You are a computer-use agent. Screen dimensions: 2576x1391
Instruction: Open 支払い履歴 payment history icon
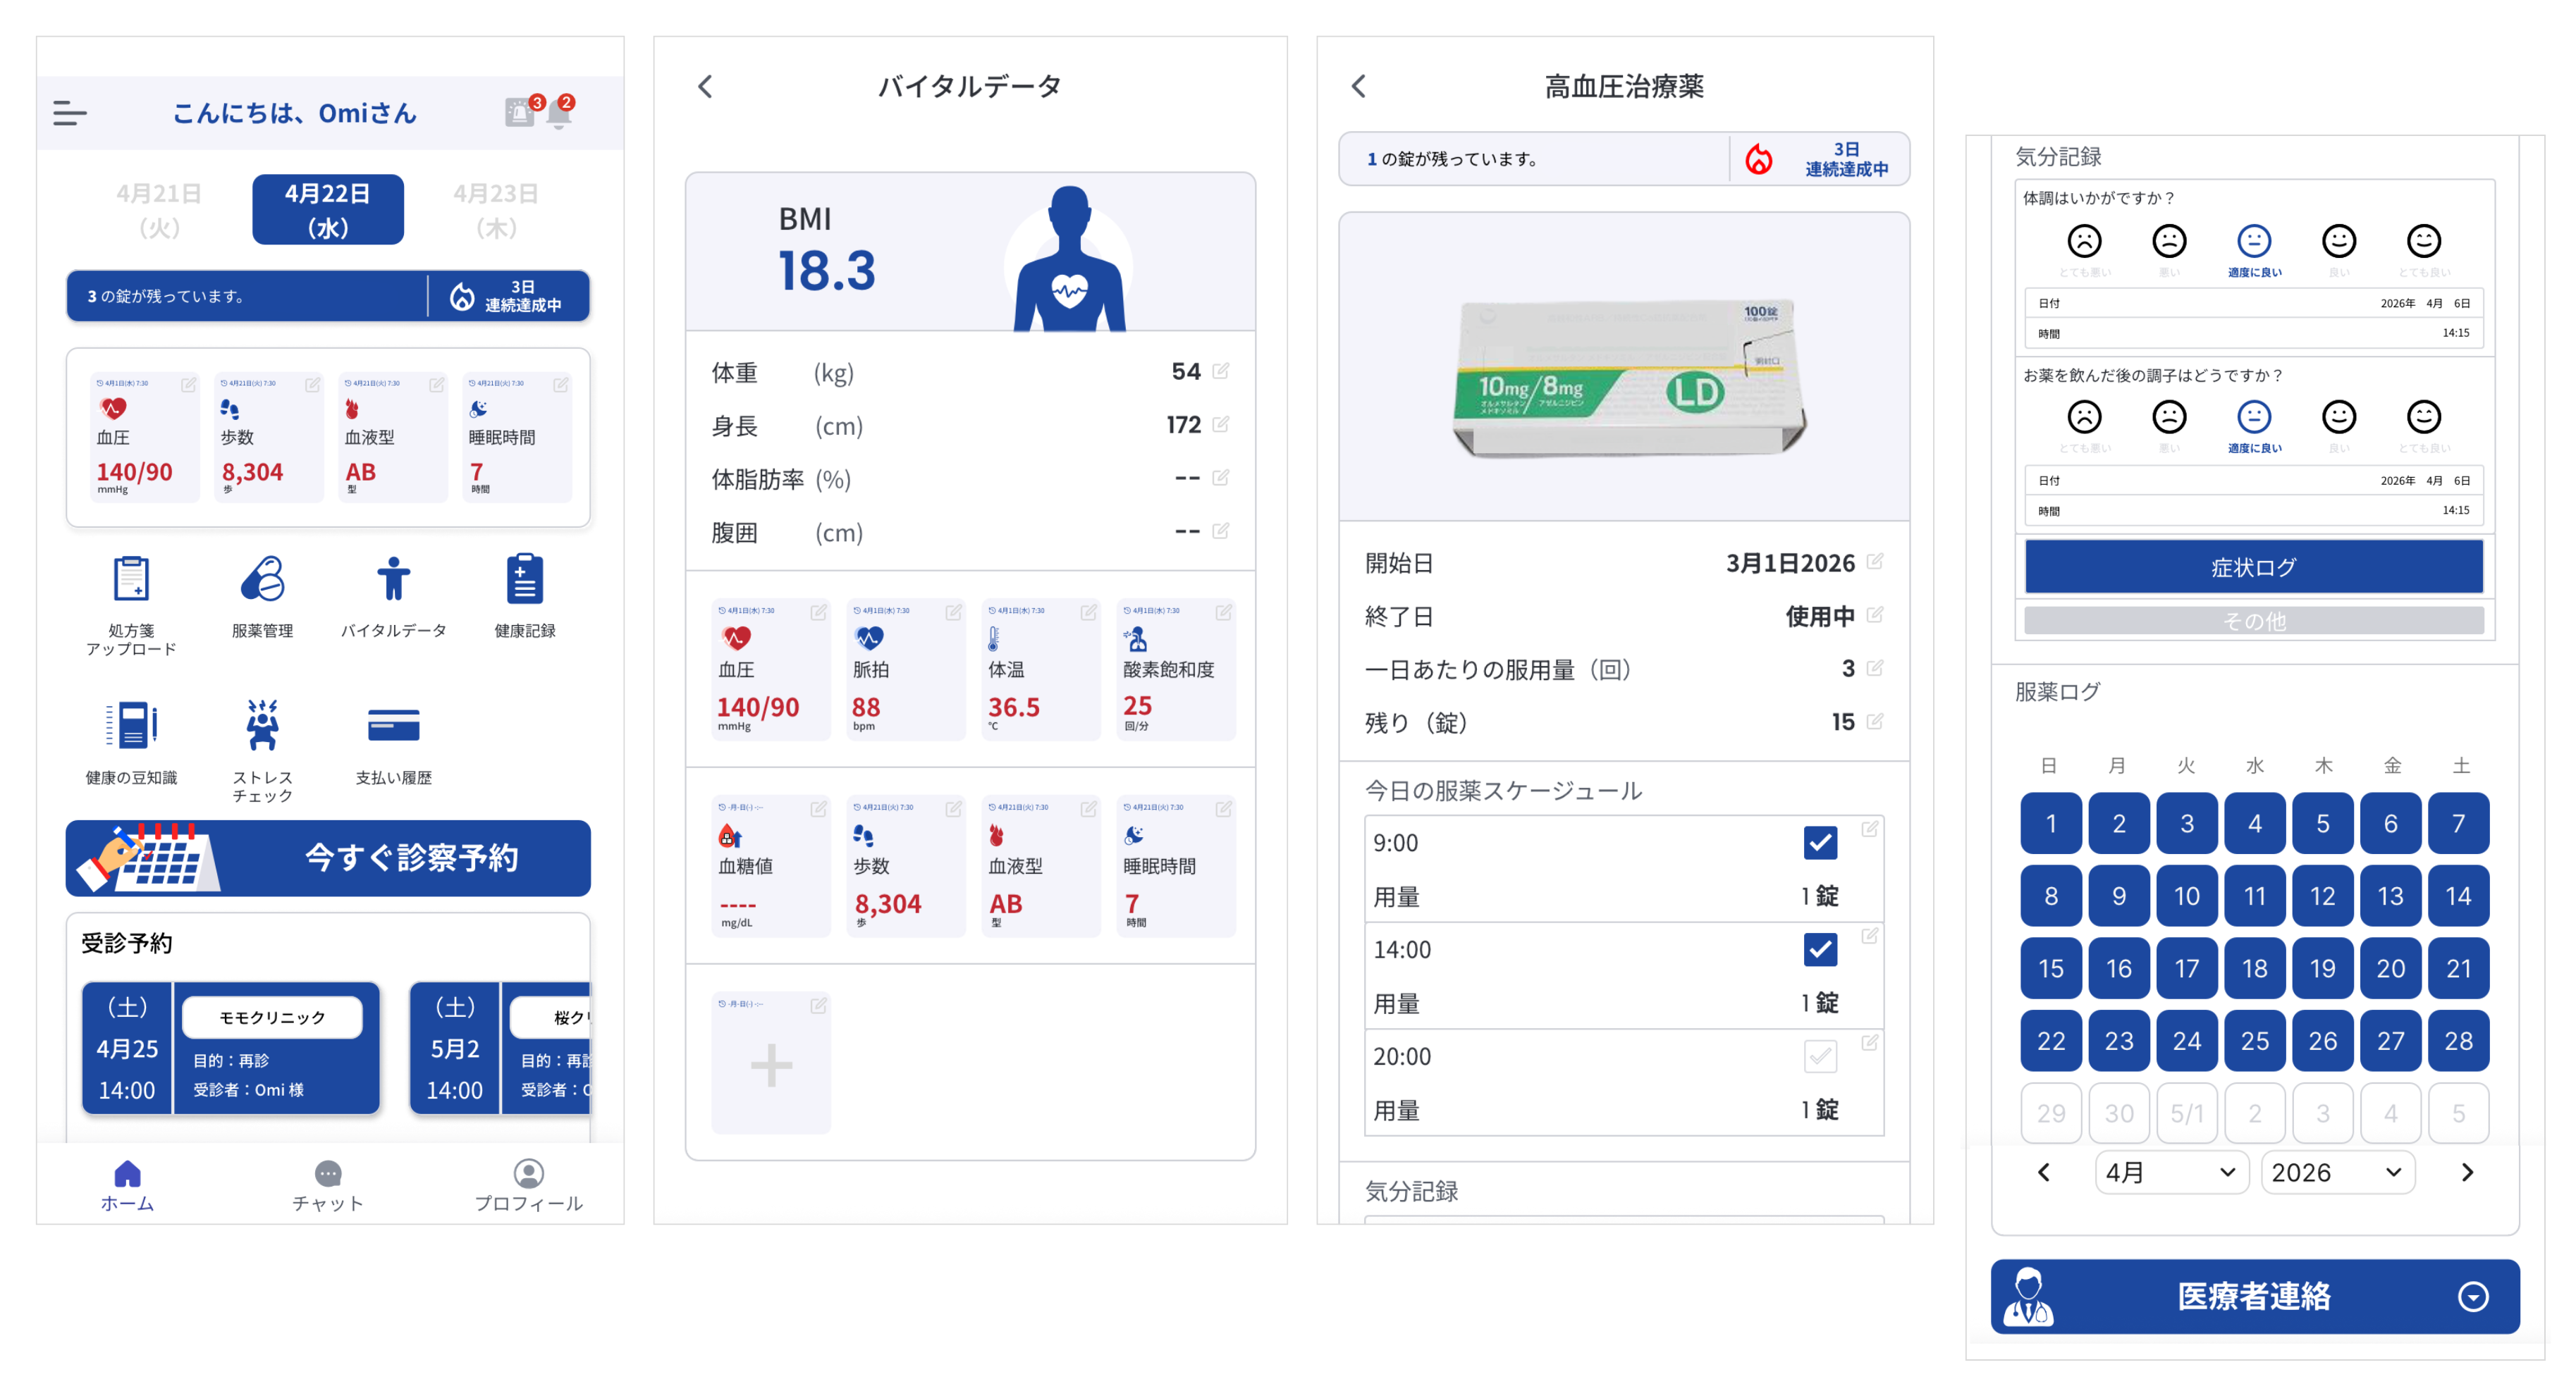coord(393,727)
